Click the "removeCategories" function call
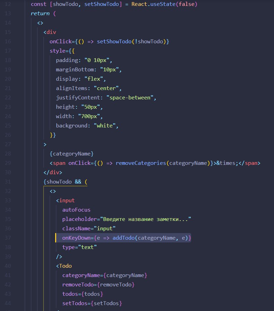274x311 pixels. point(141,163)
